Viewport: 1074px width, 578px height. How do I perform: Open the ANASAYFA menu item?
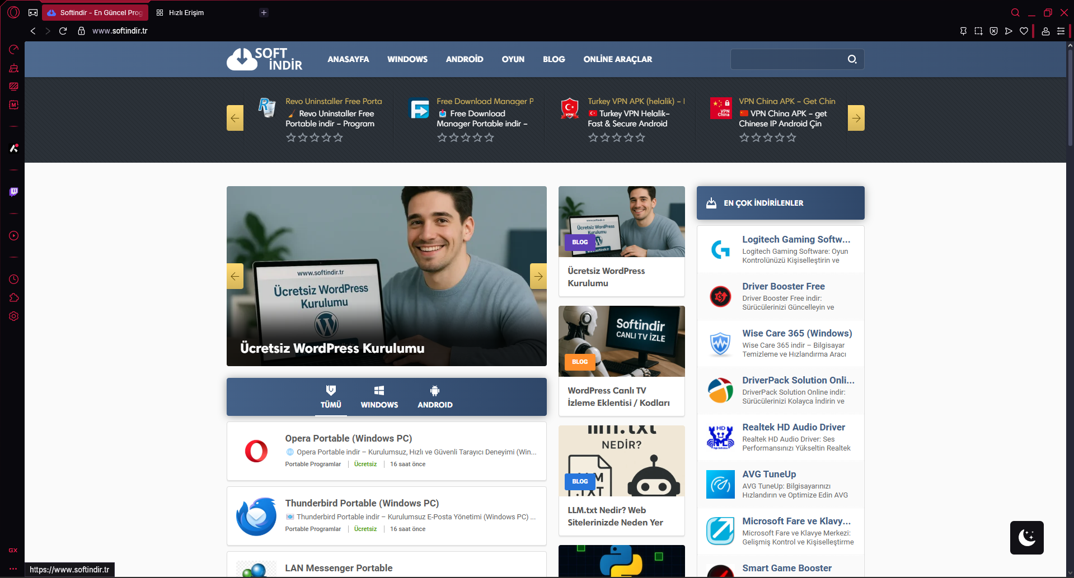click(348, 59)
